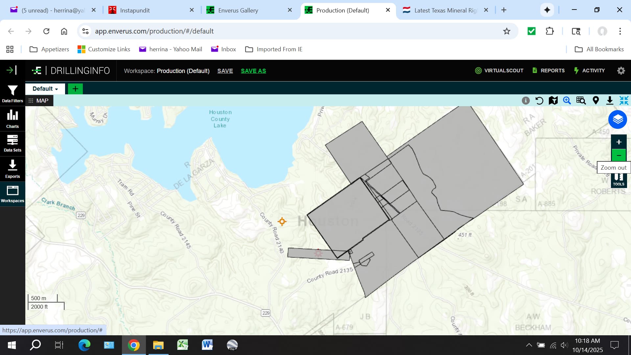Reset map view with the refresh arrow
The width and height of the screenshot is (631, 355).
pyautogui.click(x=539, y=101)
